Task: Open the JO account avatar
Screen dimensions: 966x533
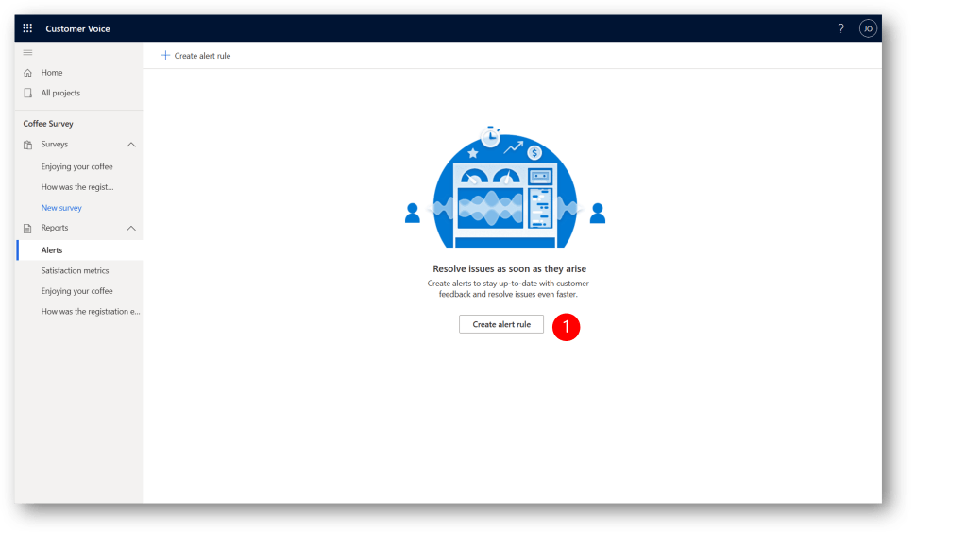Action: point(867,28)
